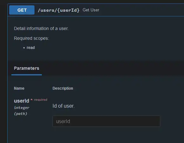Click the 'Detail information of a user.' description
184x143 pixels.
(41, 28)
